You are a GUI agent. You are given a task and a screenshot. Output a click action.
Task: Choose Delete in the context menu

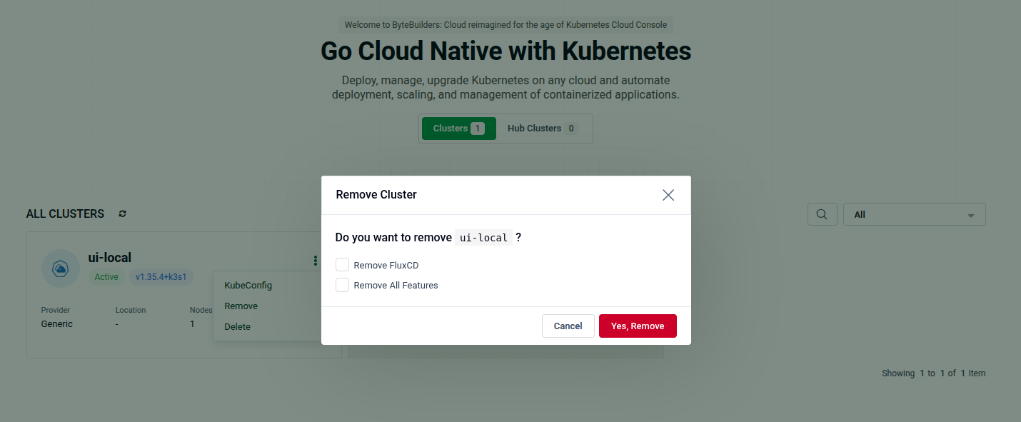coord(237,326)
